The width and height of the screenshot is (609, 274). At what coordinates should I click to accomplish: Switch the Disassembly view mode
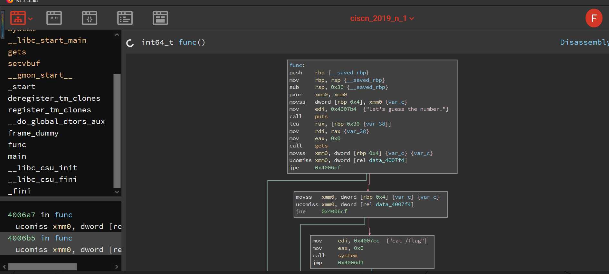[584, 42]
